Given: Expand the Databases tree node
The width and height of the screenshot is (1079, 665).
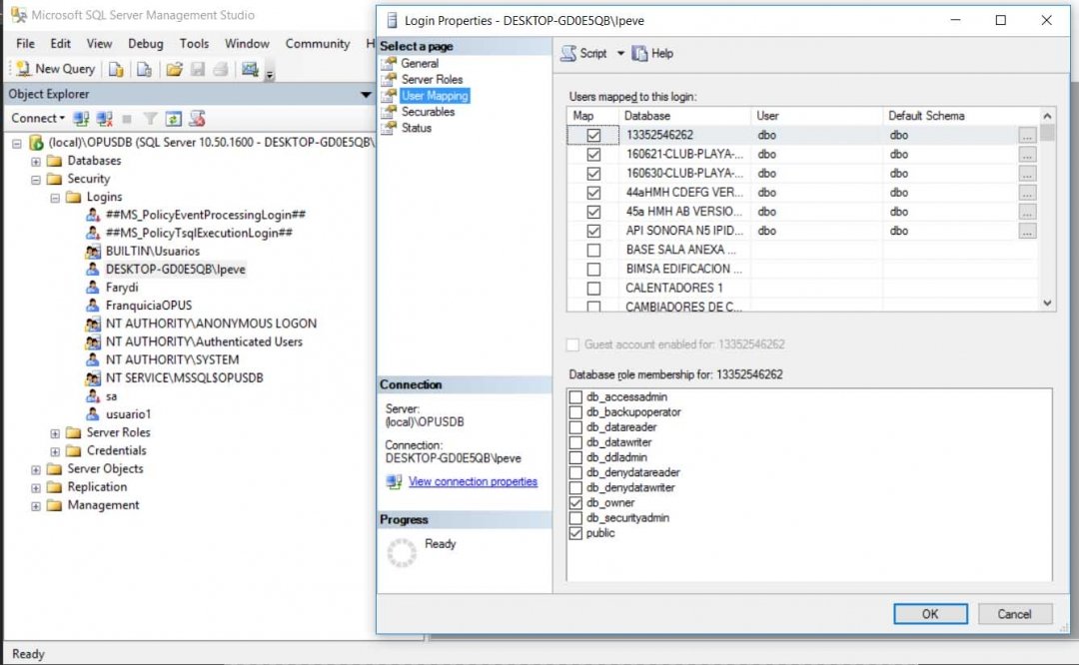Looking at the screenshot, I should (x=37, y=161).
